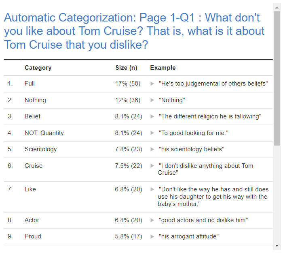Image resolution: width=283 pixels, height=253 pixels.
Task: Click the Size (n) column header
Action: point(126,68)
